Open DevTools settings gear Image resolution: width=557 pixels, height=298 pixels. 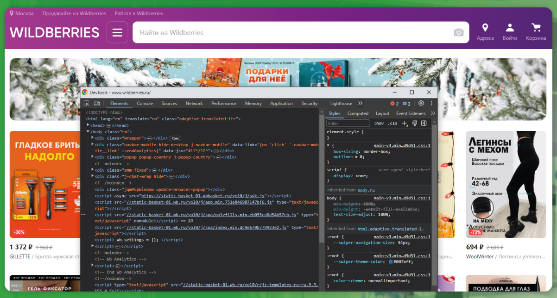[x=421, y=103]
